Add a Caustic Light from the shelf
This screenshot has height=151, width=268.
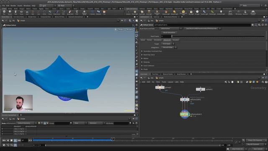tap(204, 12)
